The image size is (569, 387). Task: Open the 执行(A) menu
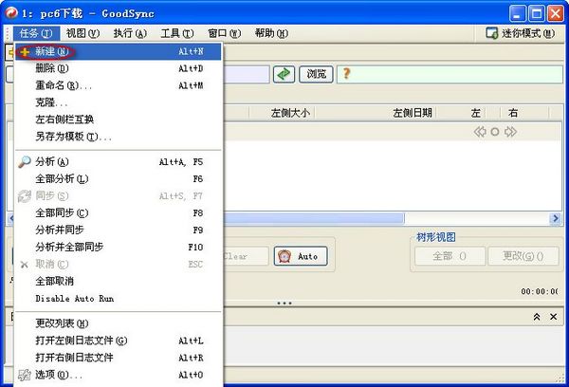130,33
